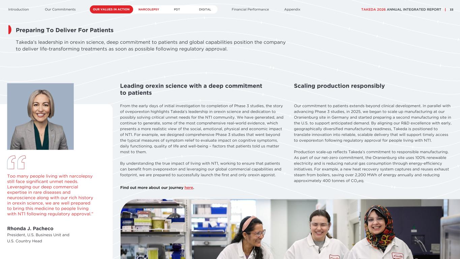
Task: Click the lab scientists photo
Action: 290,229
